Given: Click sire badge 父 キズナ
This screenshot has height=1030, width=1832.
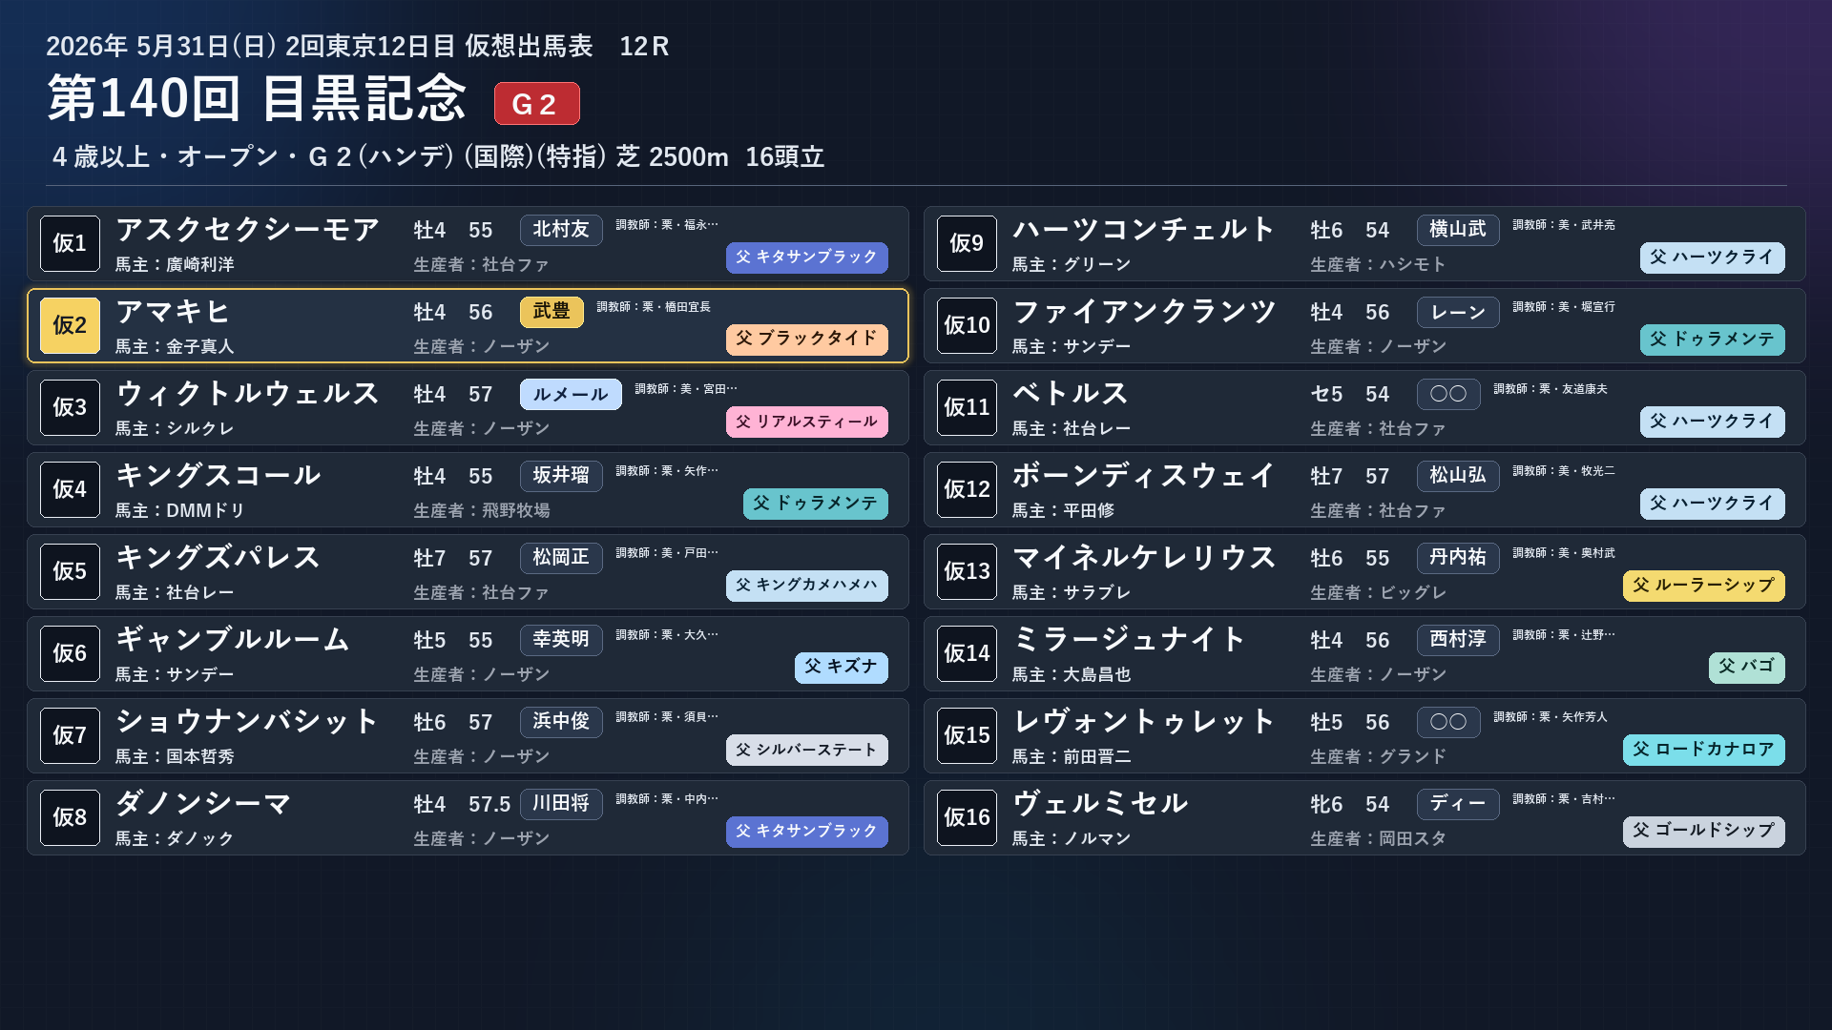Looking at the screenshot, I should pyautogui.click(x=842, y=668).
